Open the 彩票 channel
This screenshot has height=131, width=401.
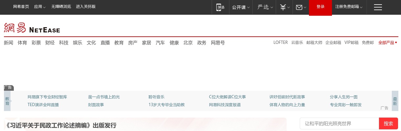tap(36, 43)
